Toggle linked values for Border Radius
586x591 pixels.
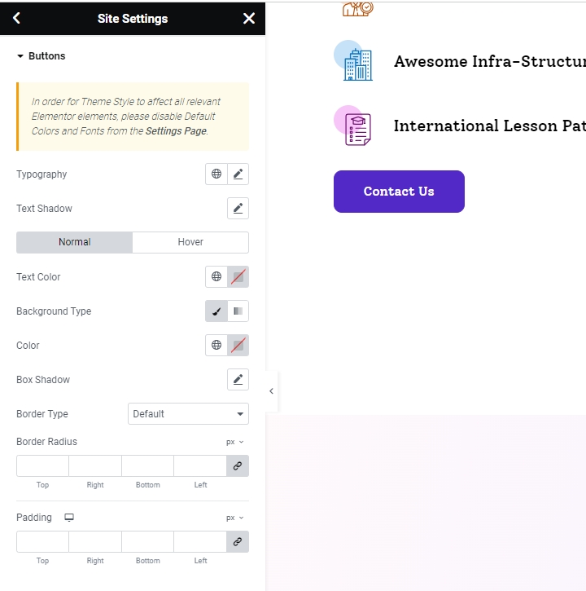[x=238, y=465]
